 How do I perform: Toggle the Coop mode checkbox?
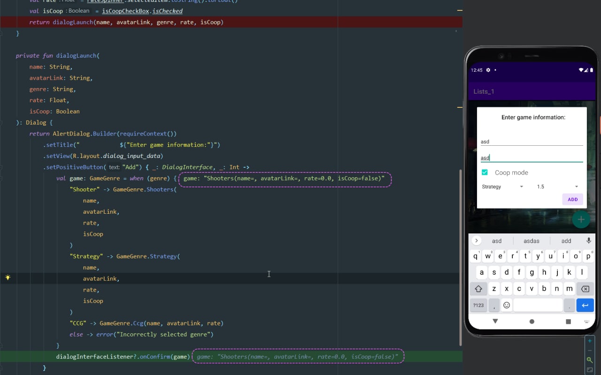click(x=485, y=172)
